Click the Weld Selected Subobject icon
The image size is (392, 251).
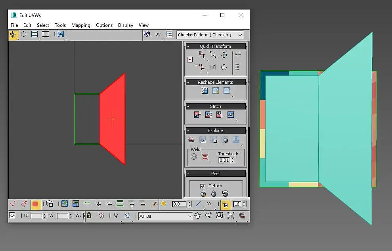coord(205,157)
